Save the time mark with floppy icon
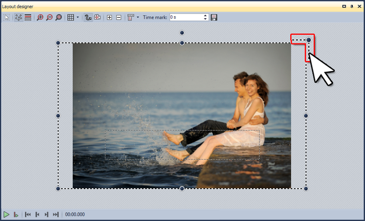365x221 pixels. point(214,17)
